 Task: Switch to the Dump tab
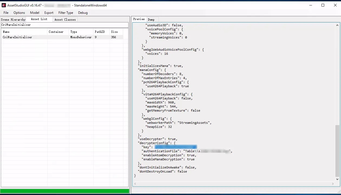pyautogui.click(x=151, y=19)
